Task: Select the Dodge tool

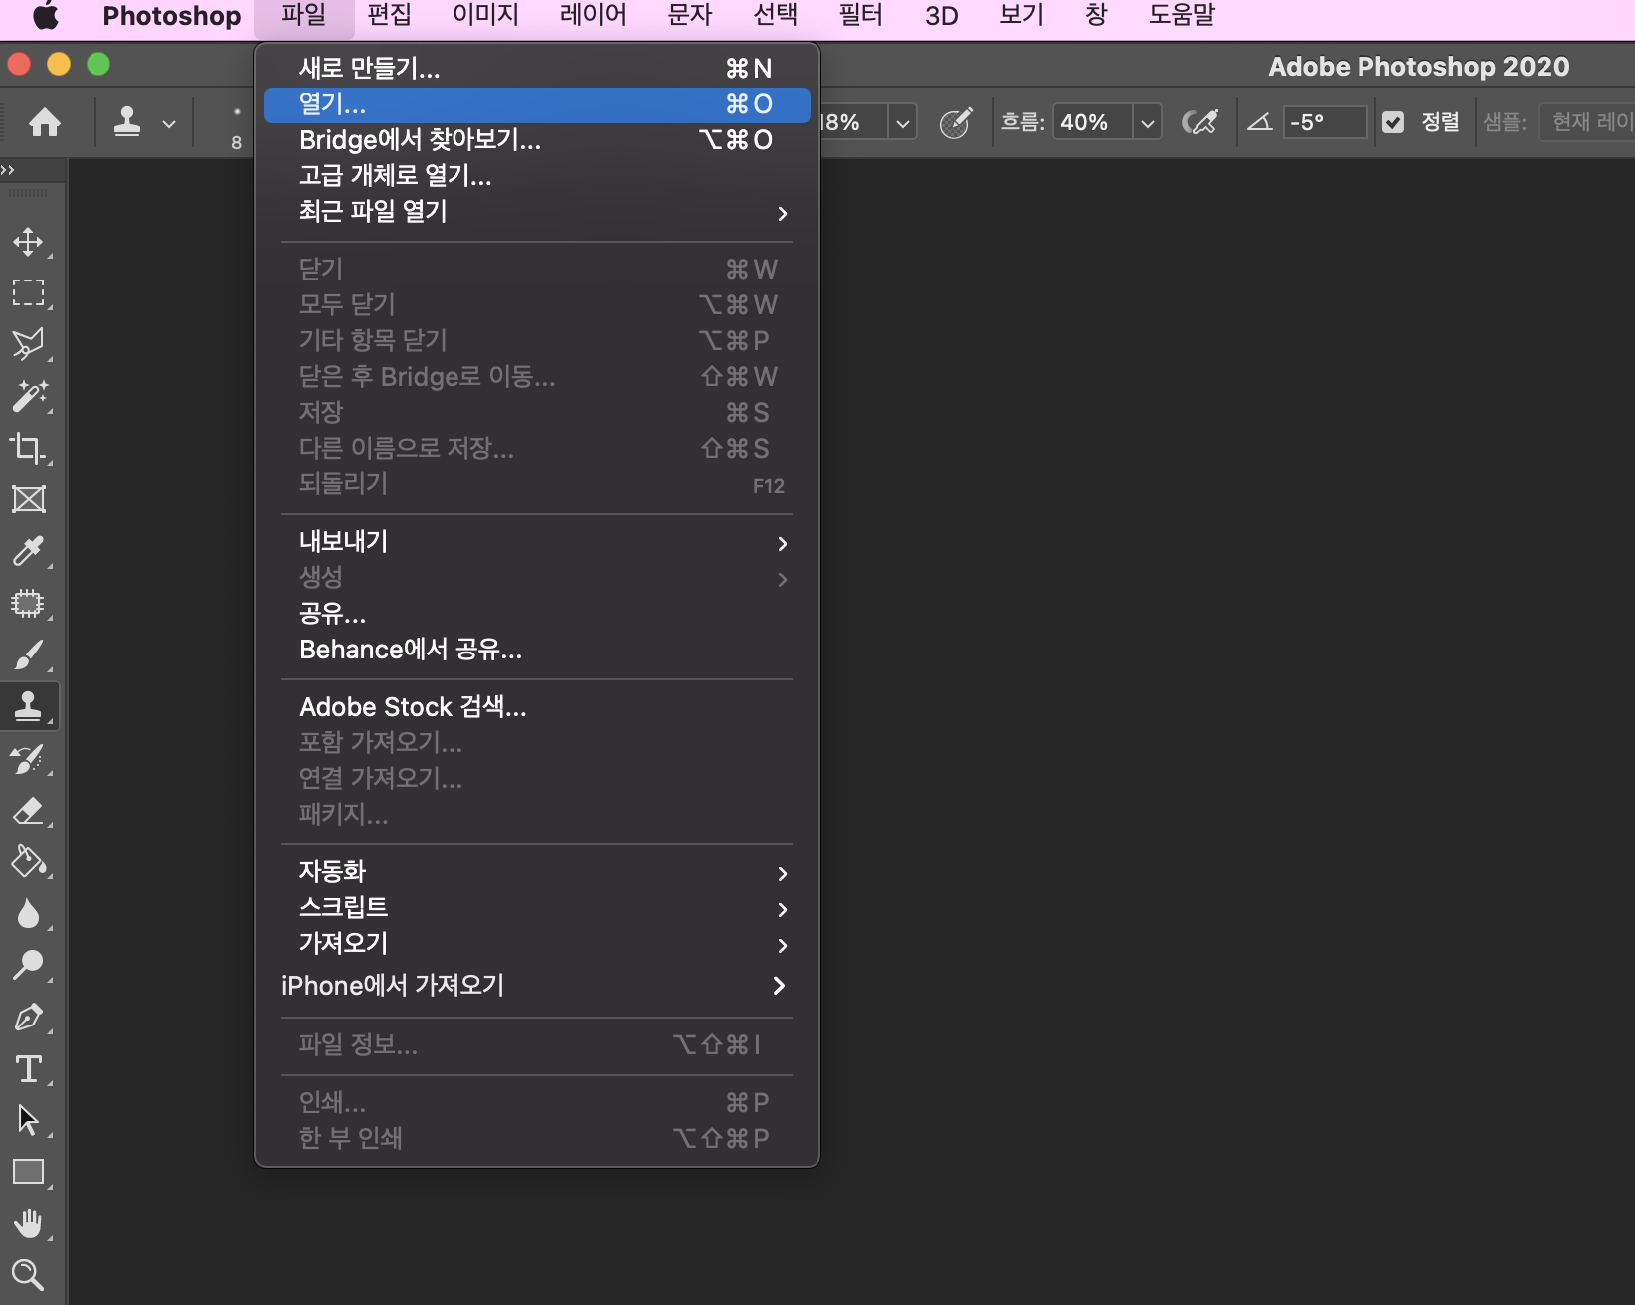Action: 28,965
